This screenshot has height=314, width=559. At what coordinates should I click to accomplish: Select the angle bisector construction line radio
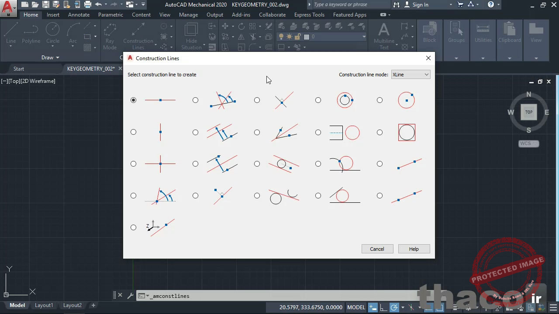click(x=257, y=132)
